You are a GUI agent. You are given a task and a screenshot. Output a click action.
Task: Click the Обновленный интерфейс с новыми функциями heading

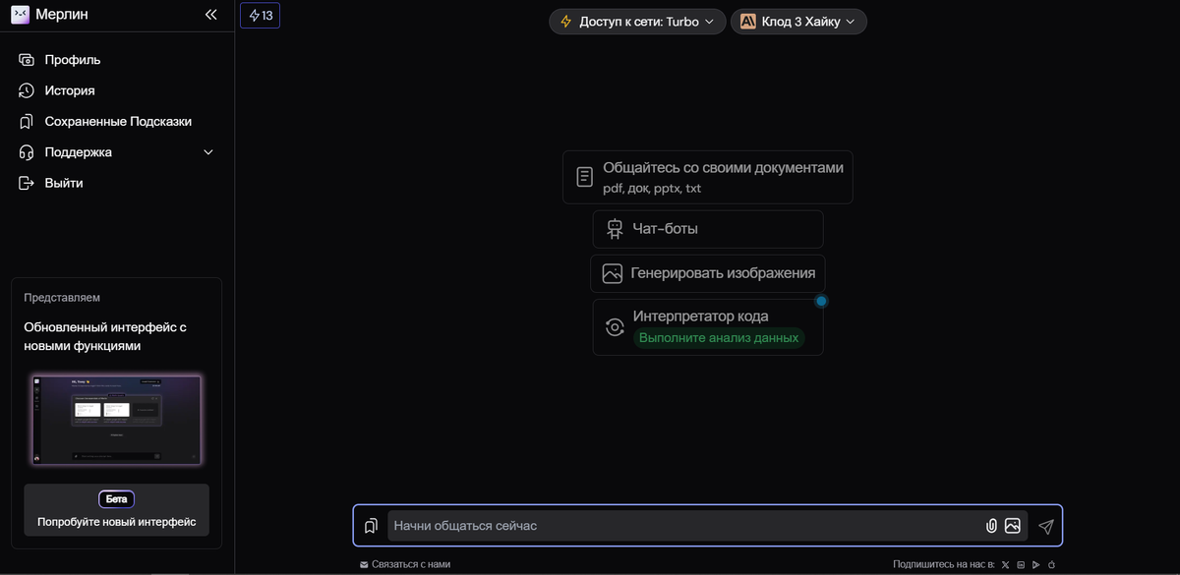(105, 336)
